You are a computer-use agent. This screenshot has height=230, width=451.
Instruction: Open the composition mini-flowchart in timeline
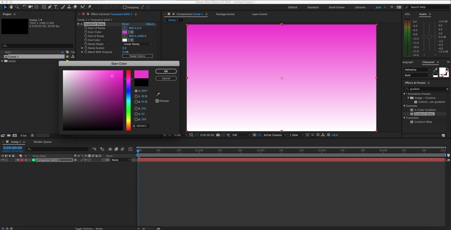pyautogui.click(x=94, y=149)
